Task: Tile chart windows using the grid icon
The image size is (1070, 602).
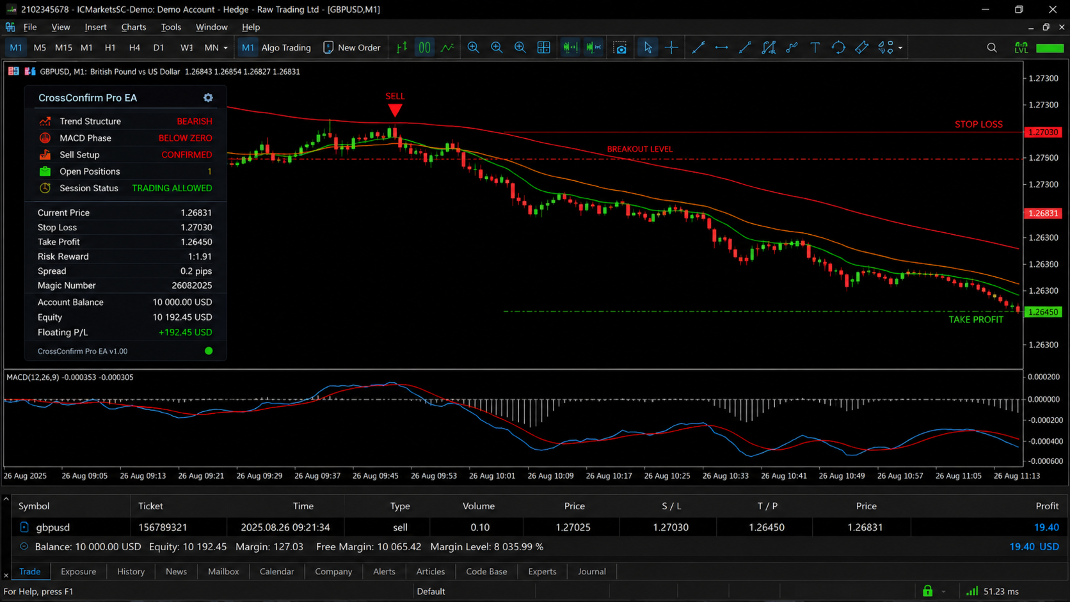Action: click(x=544, y=47)
